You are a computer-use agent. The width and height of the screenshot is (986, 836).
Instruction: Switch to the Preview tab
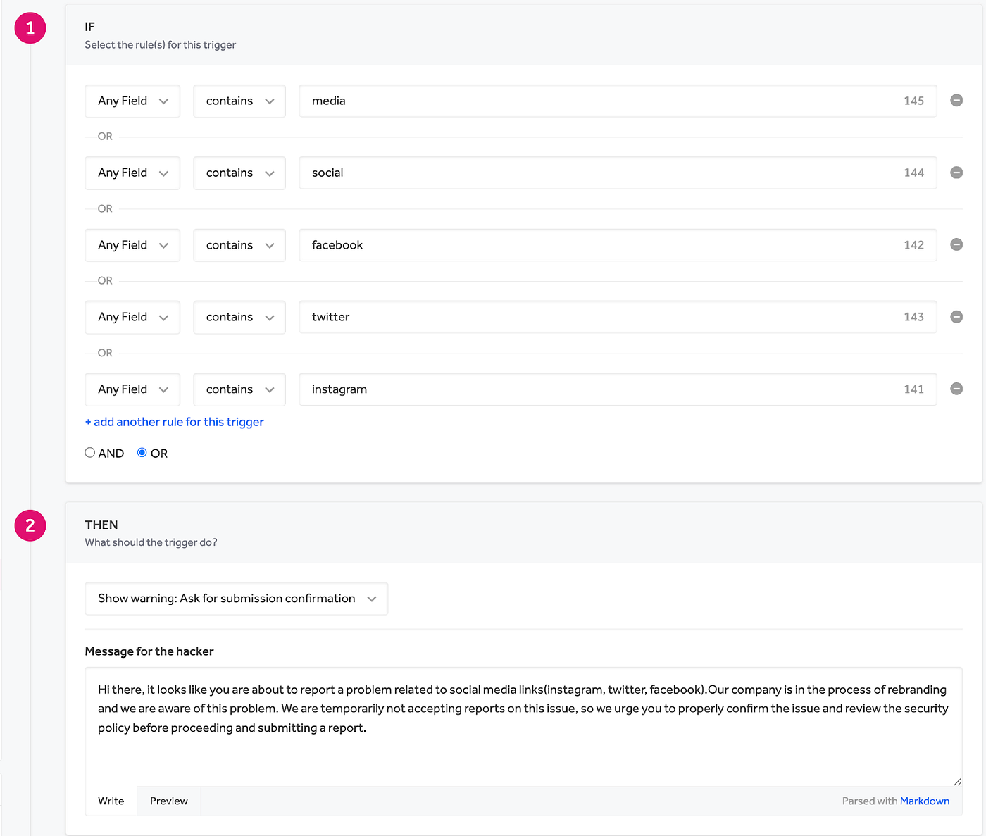(169, 801)
